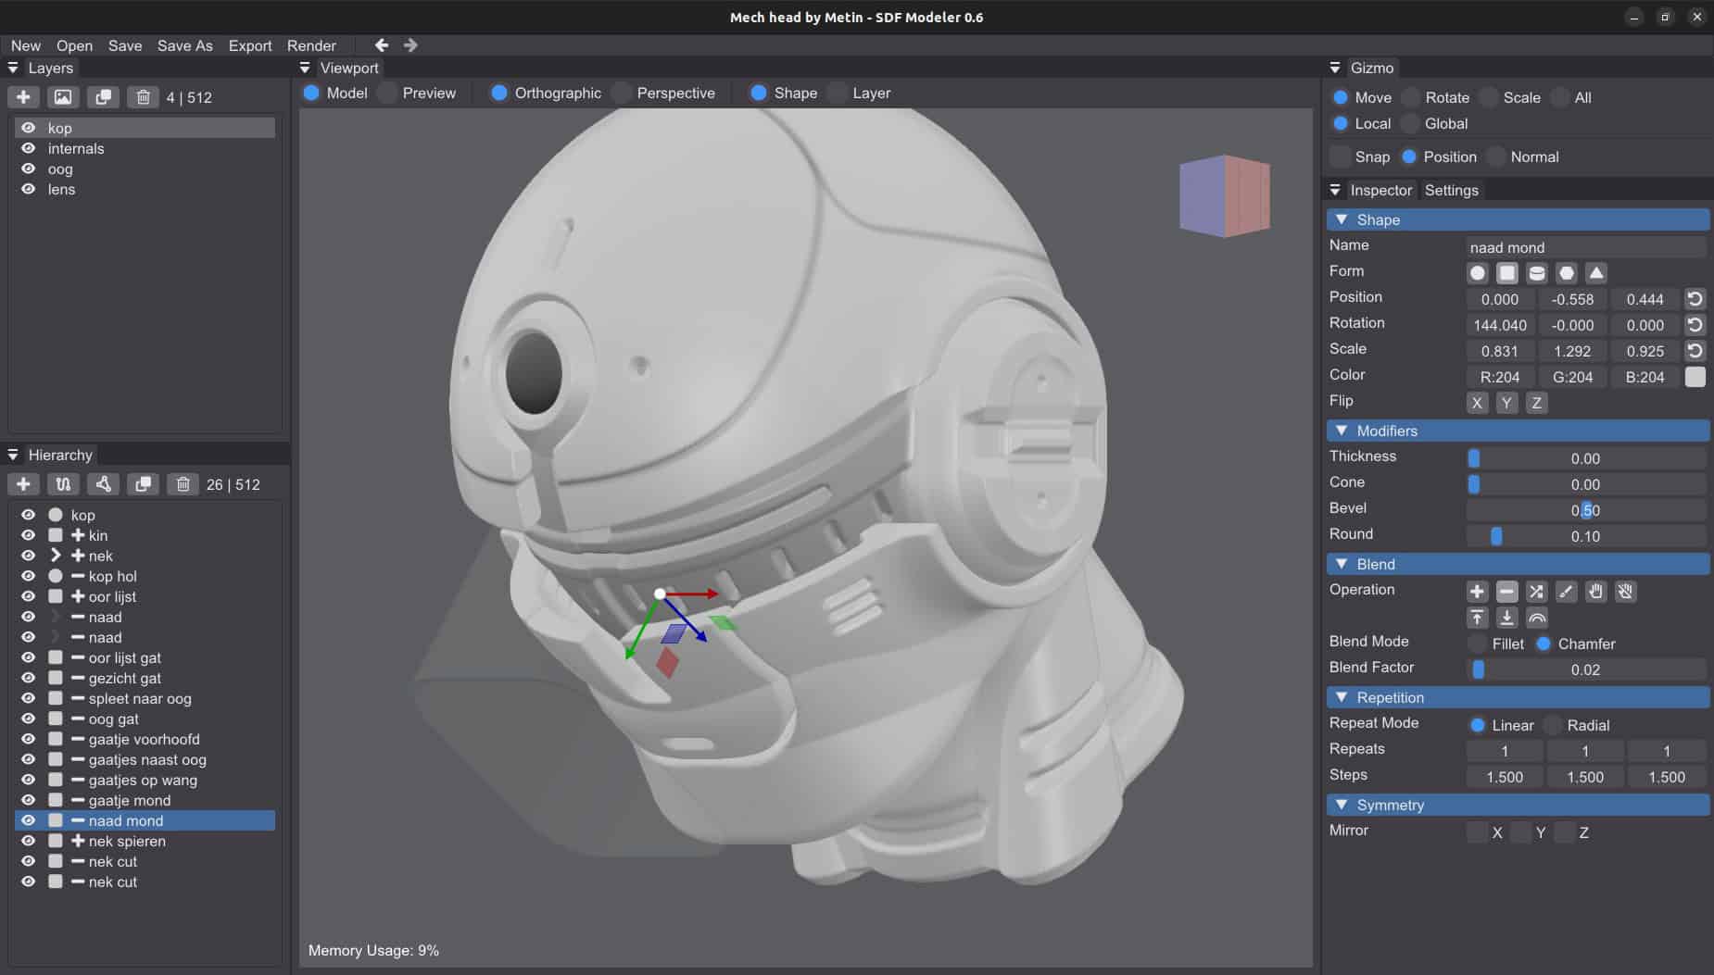This screenshot has height=975, width=1714.
Task: Switch Blend Mode to Fillet
Action: pos(1477,643)
